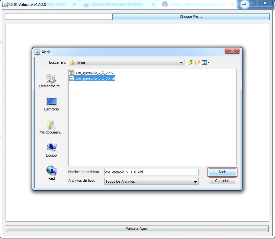Viewport: 275px width, 239px height.
Task: Select the cre_ejemplo_v_1_0.xml file icon
Action: pyautogui.click(x=72, y=78)
